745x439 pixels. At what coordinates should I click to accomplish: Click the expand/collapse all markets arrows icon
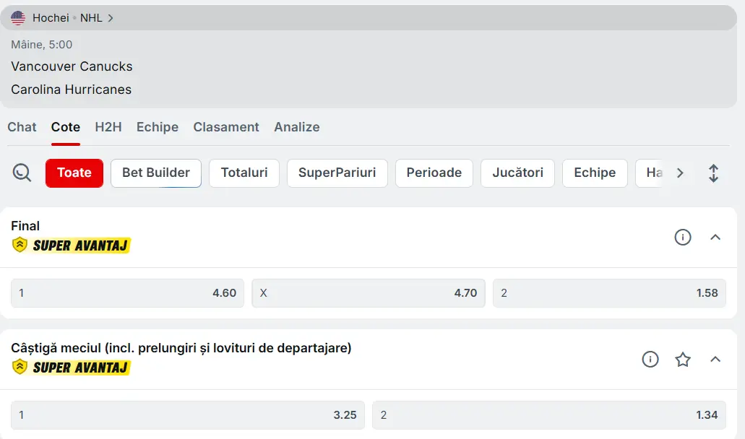[713, 173]
